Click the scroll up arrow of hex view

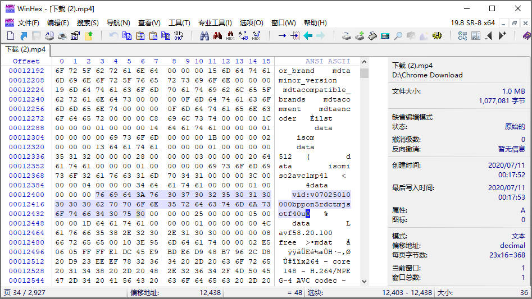pyautogui.click(x=364, y=61)
